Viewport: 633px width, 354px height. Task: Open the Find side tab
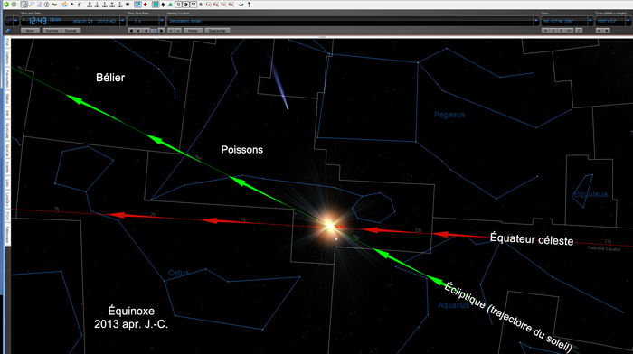(7, 42)
